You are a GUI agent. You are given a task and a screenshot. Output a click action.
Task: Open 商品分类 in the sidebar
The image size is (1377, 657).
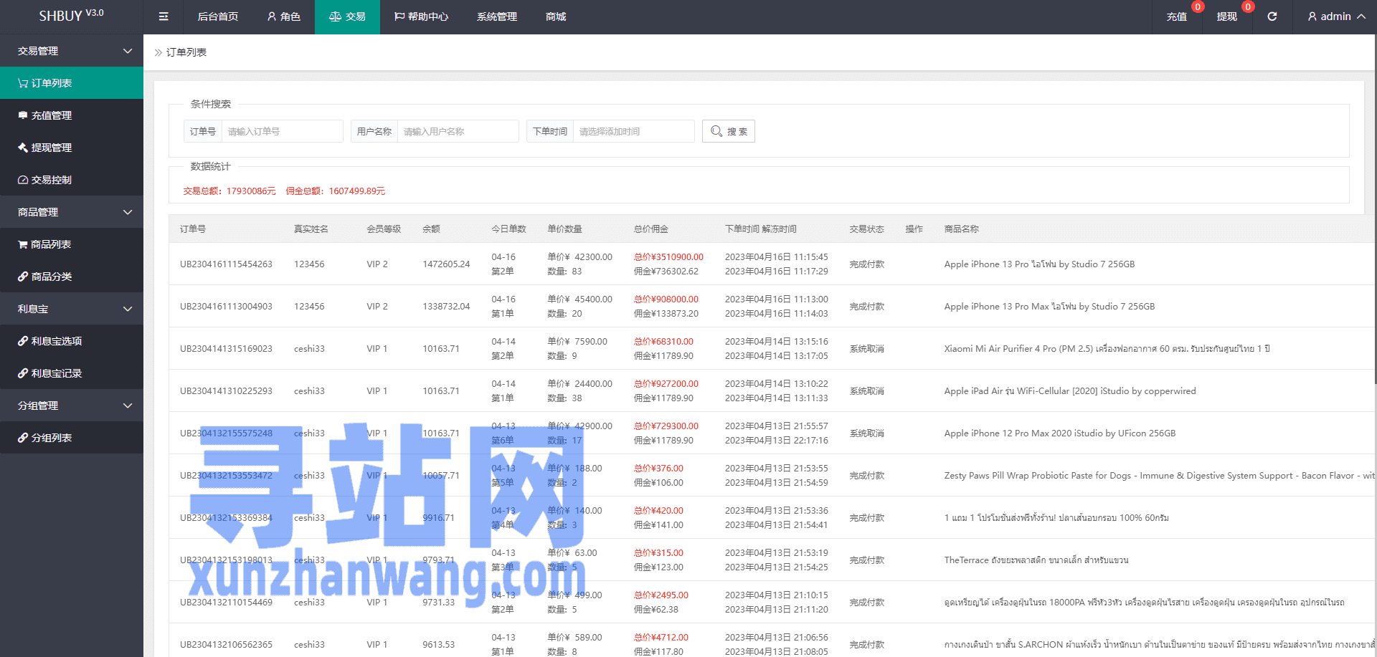pos(72,277)
